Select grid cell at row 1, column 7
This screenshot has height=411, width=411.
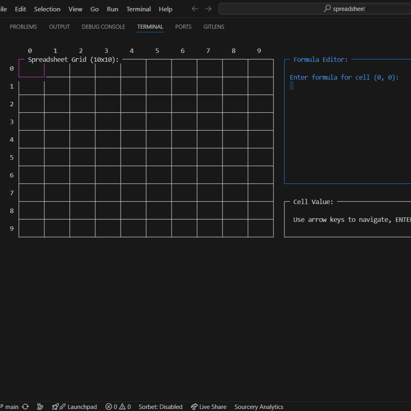coord(210,86)
